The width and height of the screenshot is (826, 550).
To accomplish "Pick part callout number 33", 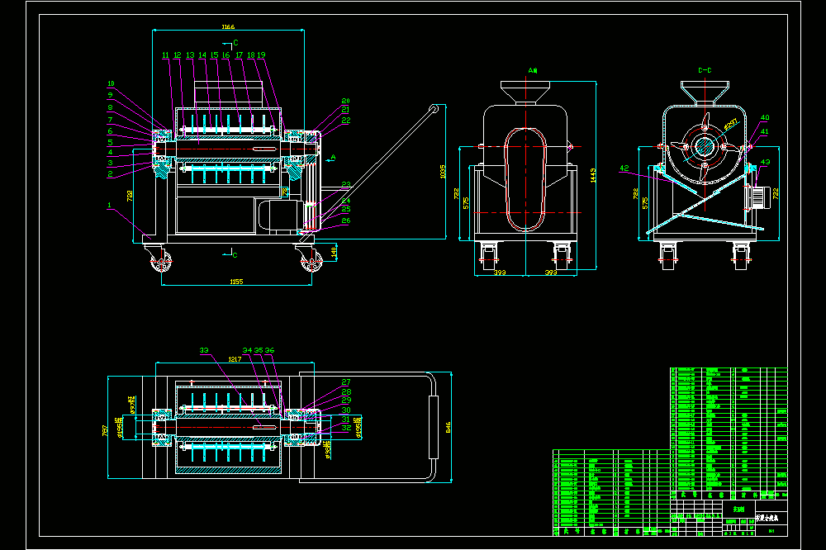I will pos(204,350).
